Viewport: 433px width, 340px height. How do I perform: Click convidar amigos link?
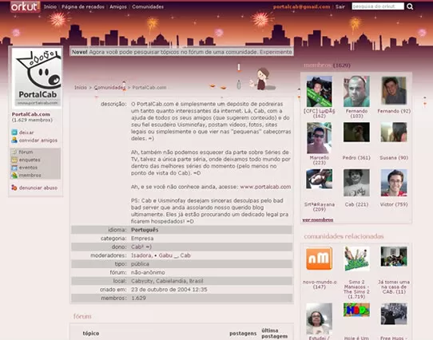click(x=38, y=140)
